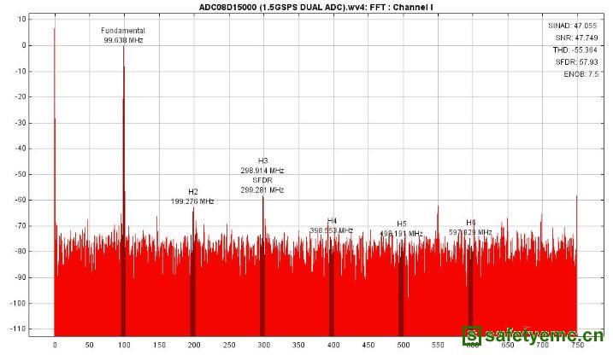Click the H6 597.829 MHz label
The width and height of the screenshot is (613, 355).
[470, 228]
